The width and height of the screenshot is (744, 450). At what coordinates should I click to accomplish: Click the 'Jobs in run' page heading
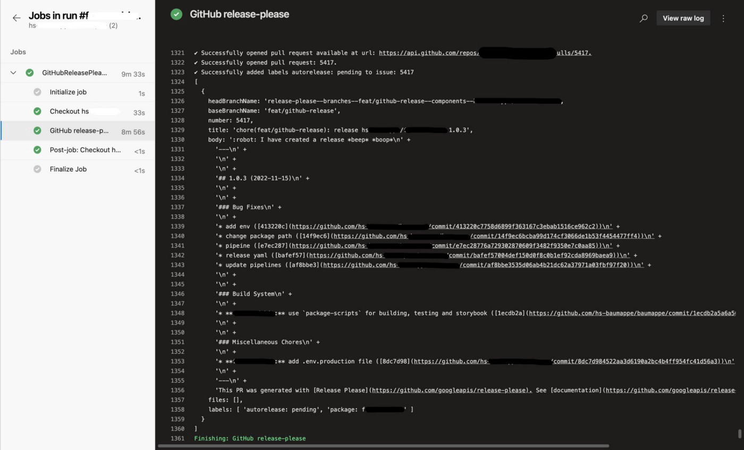point(84,16)
